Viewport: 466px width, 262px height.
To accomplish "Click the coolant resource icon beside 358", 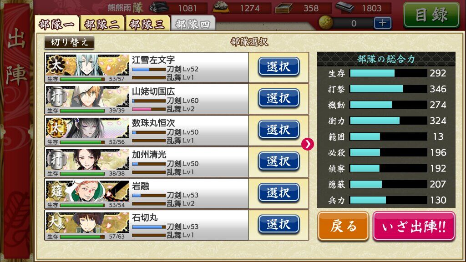I will (x=284, y=8).
